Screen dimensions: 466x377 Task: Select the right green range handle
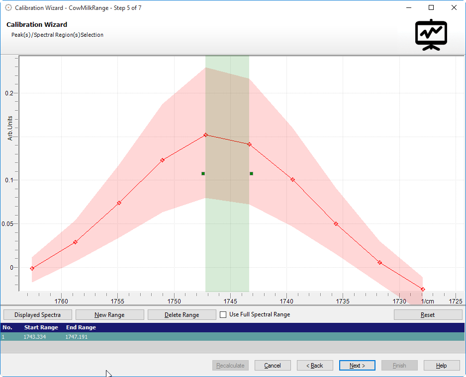tap(251, 173)
